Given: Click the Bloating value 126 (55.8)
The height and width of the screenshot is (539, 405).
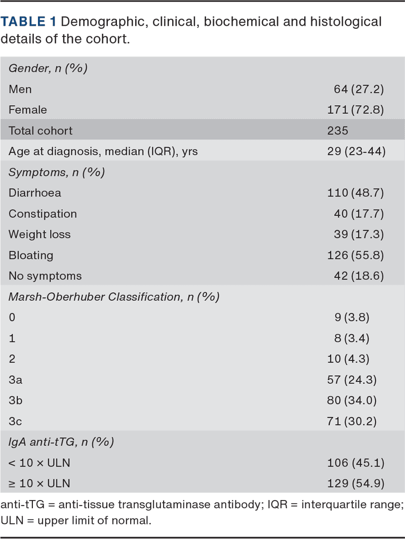Looking at the screenshot, I should tap(356, 255).
